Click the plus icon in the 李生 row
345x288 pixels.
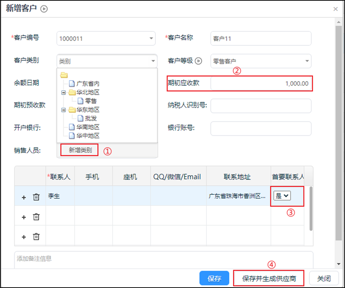24,197
